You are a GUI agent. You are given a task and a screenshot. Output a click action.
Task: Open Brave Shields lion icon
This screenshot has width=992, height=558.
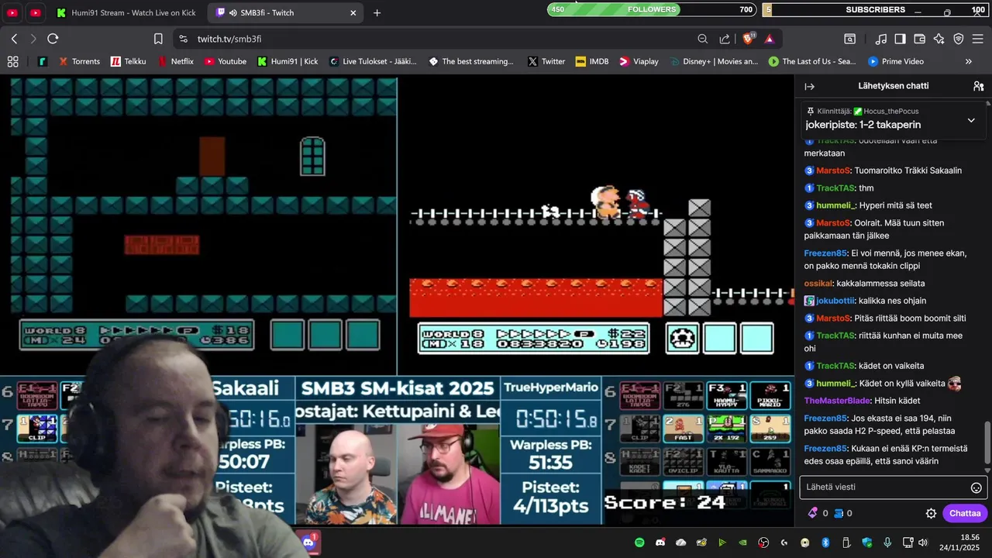click(749, 39)
